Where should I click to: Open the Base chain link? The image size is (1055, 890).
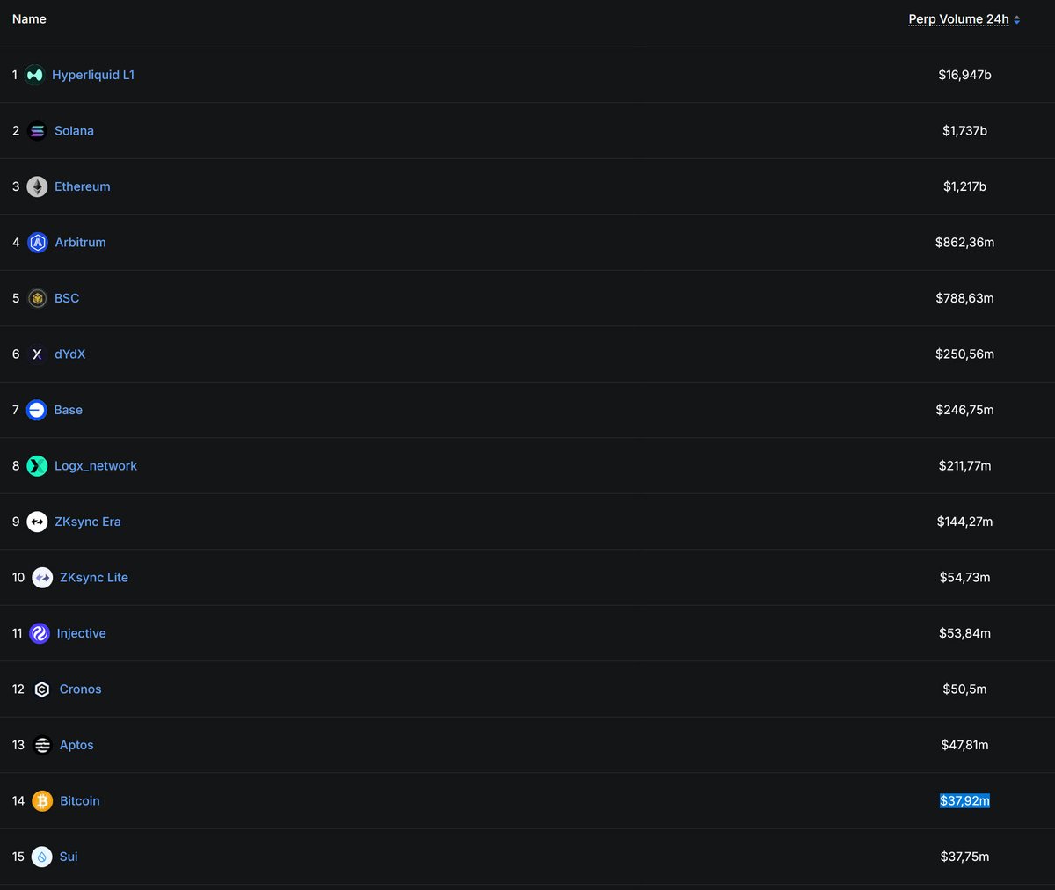(x=69, y=410)
